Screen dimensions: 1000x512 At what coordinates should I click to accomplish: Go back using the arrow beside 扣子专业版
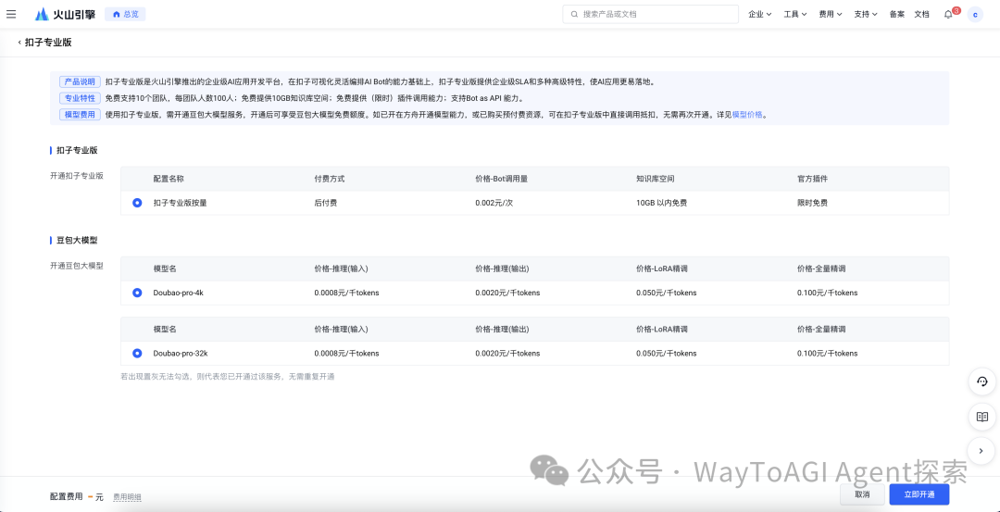[x=19, y=43]
